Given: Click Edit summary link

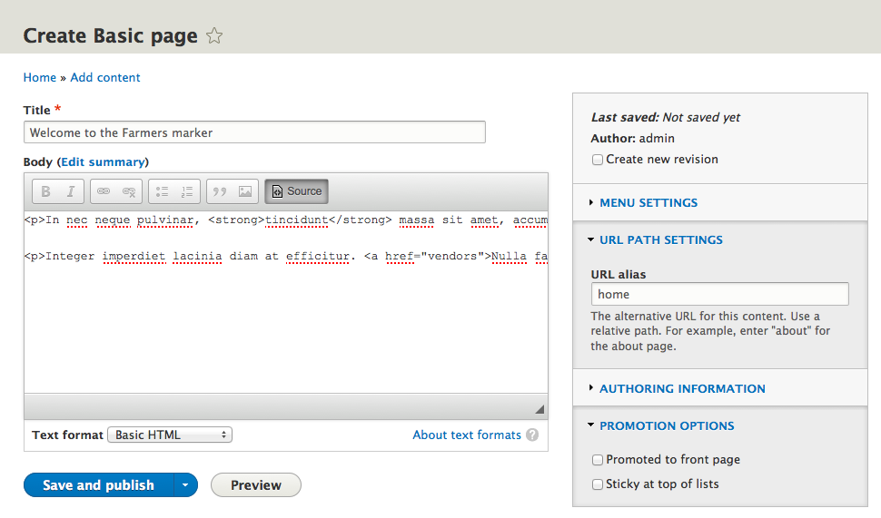Looking at the screenshot, I should click(x=103, y=162).
